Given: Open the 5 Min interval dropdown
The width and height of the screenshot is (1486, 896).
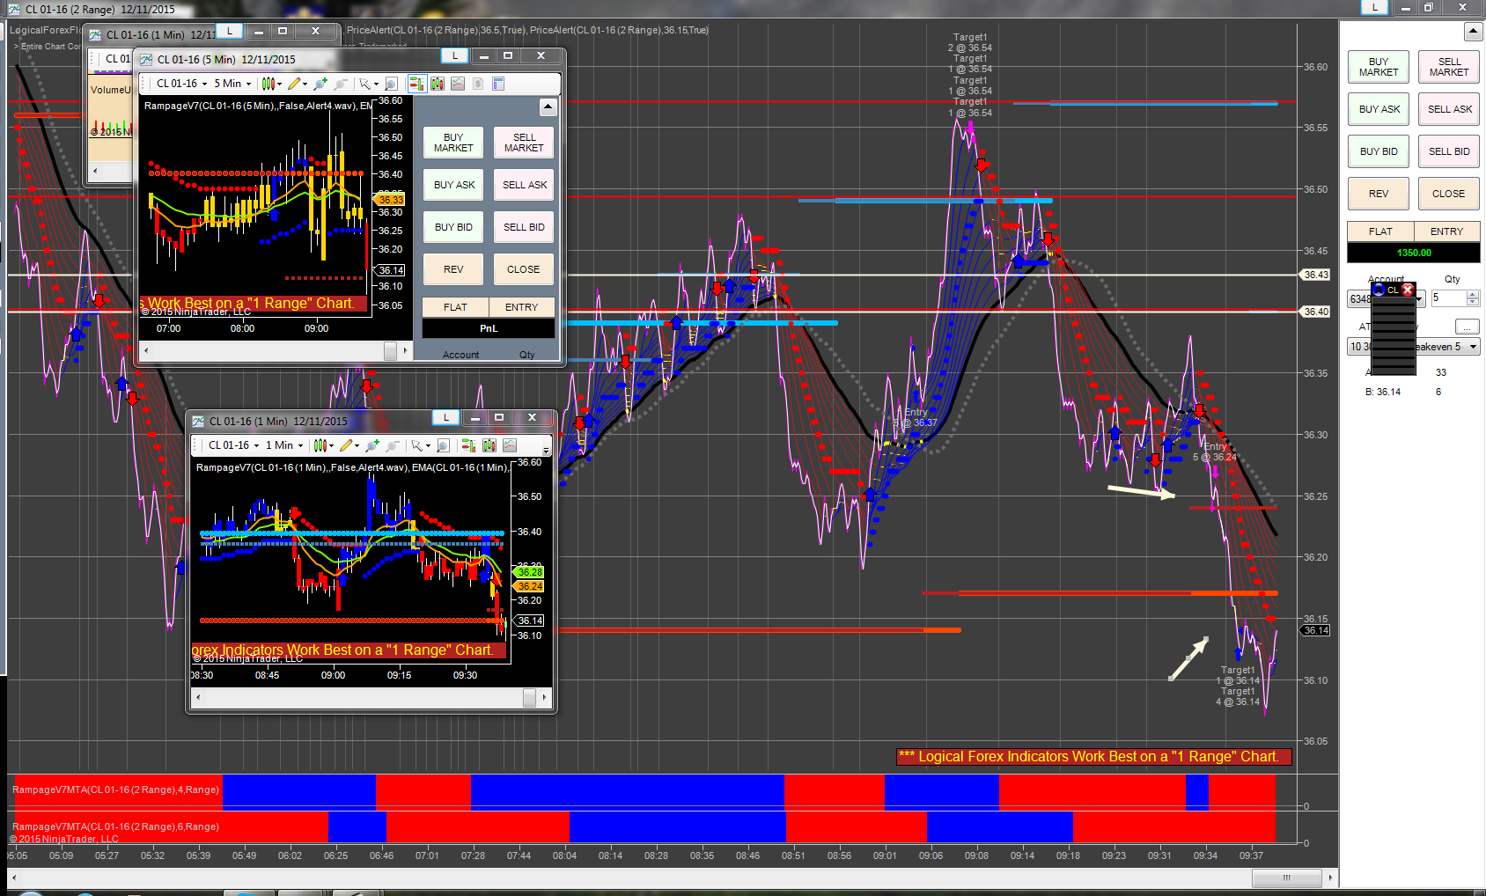Looking at the screenshot, I should 232,84.
